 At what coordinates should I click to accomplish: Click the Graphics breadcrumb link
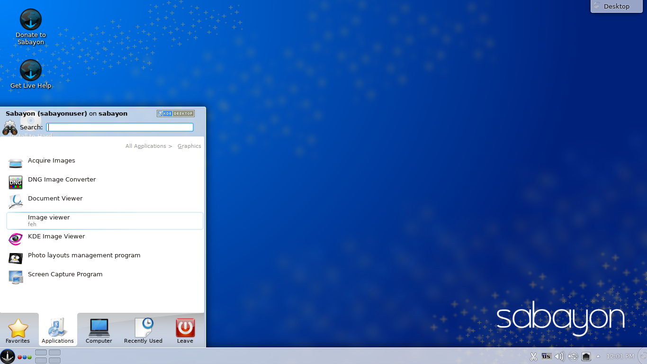[x=189, y=146]
